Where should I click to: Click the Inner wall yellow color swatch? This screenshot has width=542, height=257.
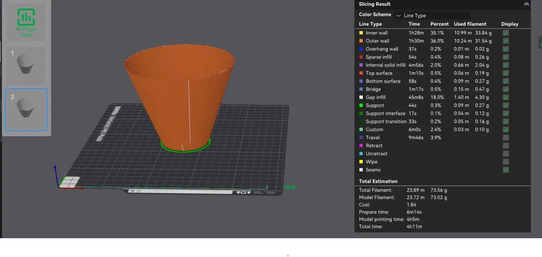click(x=361, y=33)
